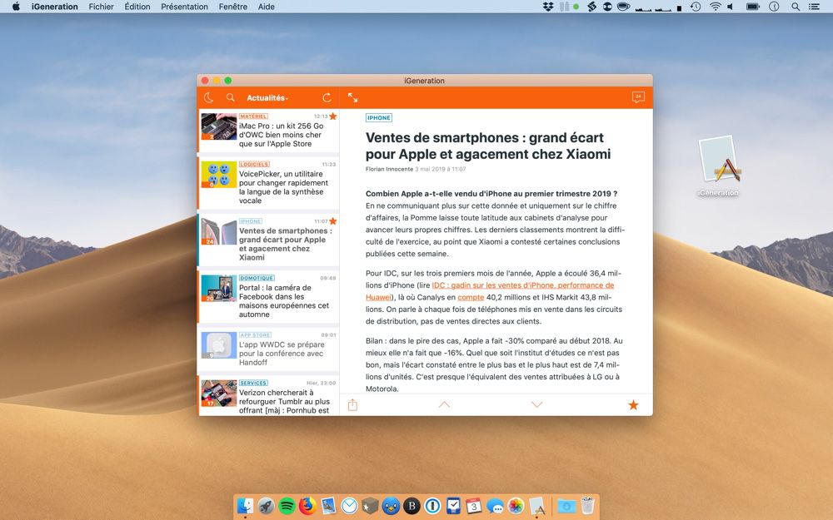Go to the previous article with the up chevron
Viewport: 833px width, 520px height.
(x=444, y=404)
